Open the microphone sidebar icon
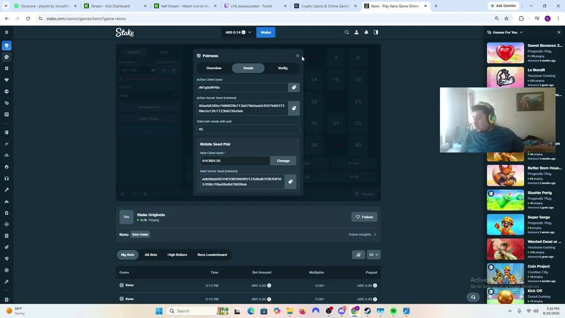565x318 pixels. pos(7,190)
